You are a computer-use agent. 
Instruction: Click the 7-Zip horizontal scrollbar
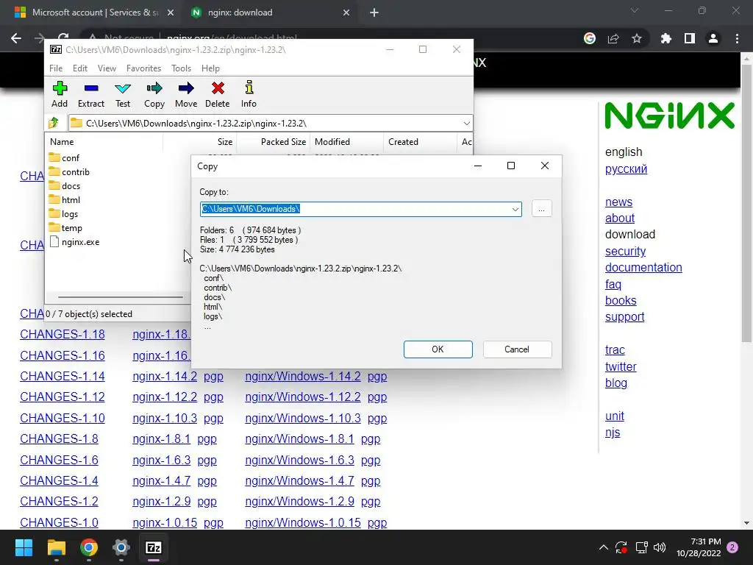[120, 297]
